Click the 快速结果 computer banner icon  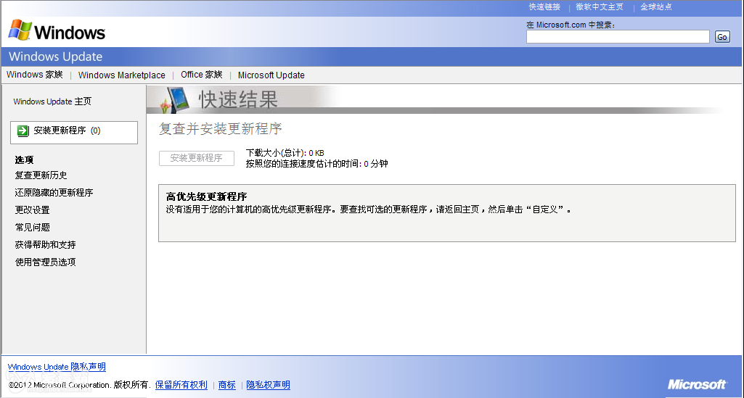176,100
